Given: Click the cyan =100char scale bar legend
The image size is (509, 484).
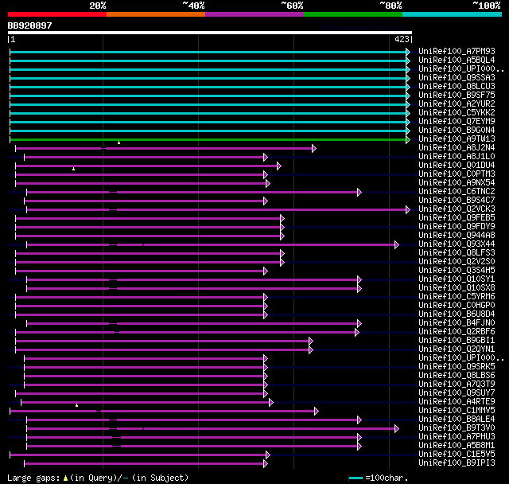Looking at the screenshot, I should 356,478.
